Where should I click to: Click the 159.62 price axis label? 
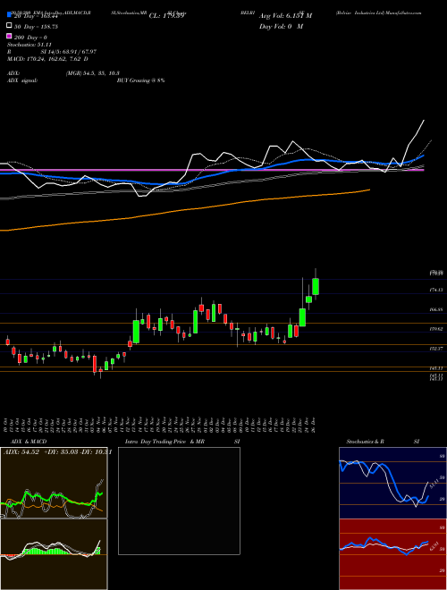click(436, 329)
